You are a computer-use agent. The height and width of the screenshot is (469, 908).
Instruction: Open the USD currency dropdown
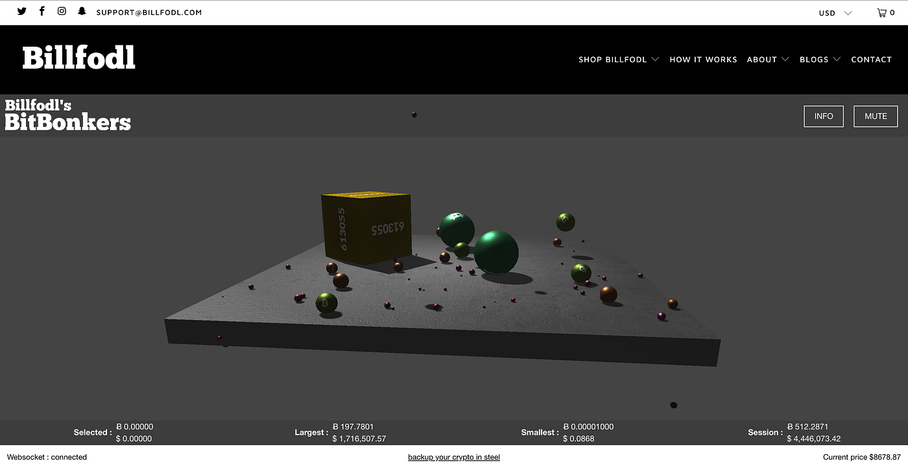[x=835, y=13]
